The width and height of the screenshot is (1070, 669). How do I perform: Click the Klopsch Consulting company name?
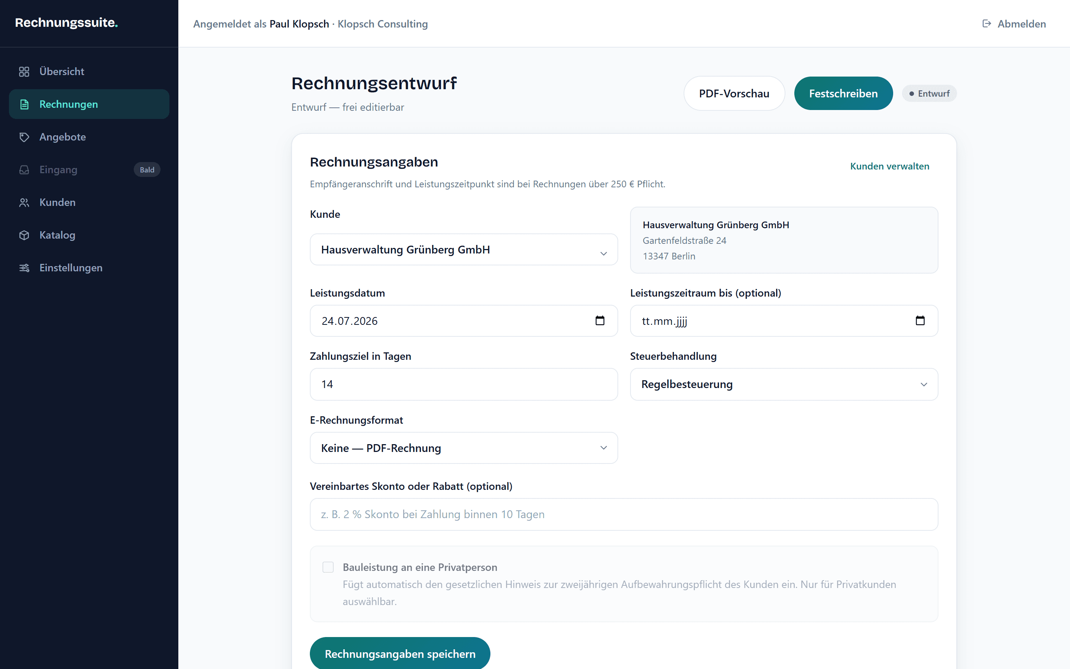tap(382, 24)
